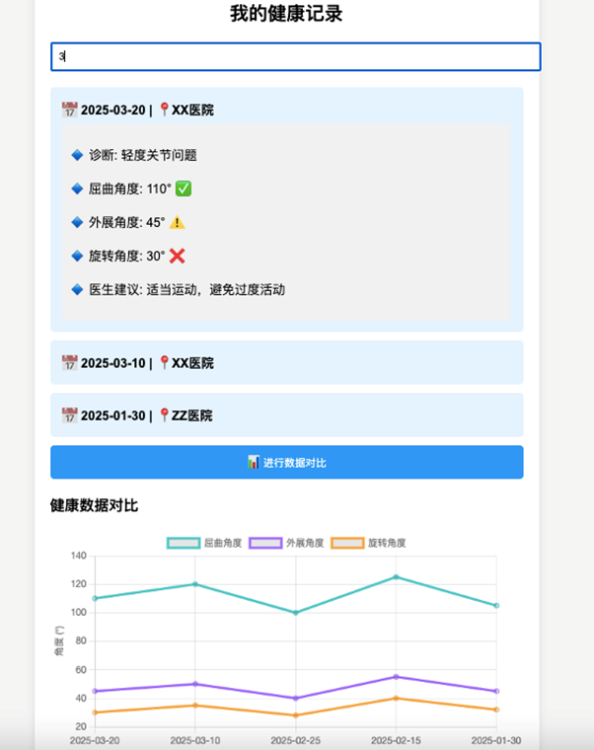Screen dimensions: 594x750
Task: Focus the search input field at top
Action: click(295, 56)
